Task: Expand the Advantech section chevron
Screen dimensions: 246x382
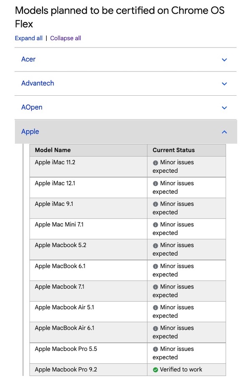Action: click(x=224, y=83)
